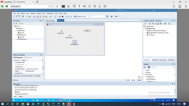
Task: Switch to the Welcome Page tab
Action: [x=50, y=21]
